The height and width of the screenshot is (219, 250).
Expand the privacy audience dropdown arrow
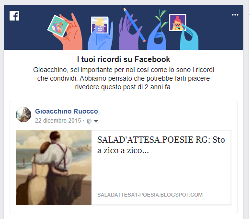pos(96,121)
